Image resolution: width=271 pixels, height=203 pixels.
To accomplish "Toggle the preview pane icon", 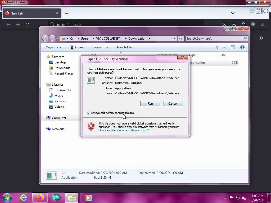I will click(x=233, y=47).
